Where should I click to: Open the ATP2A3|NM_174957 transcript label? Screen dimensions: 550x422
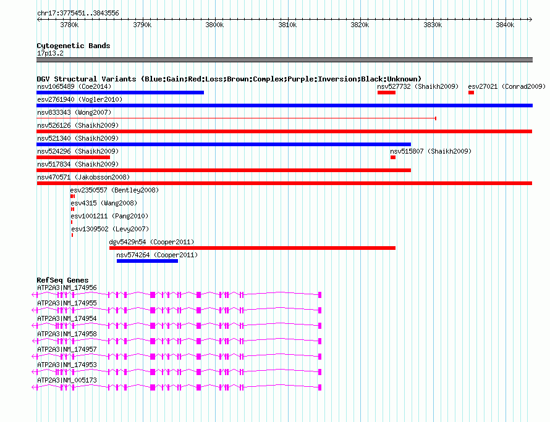(67, 349)
